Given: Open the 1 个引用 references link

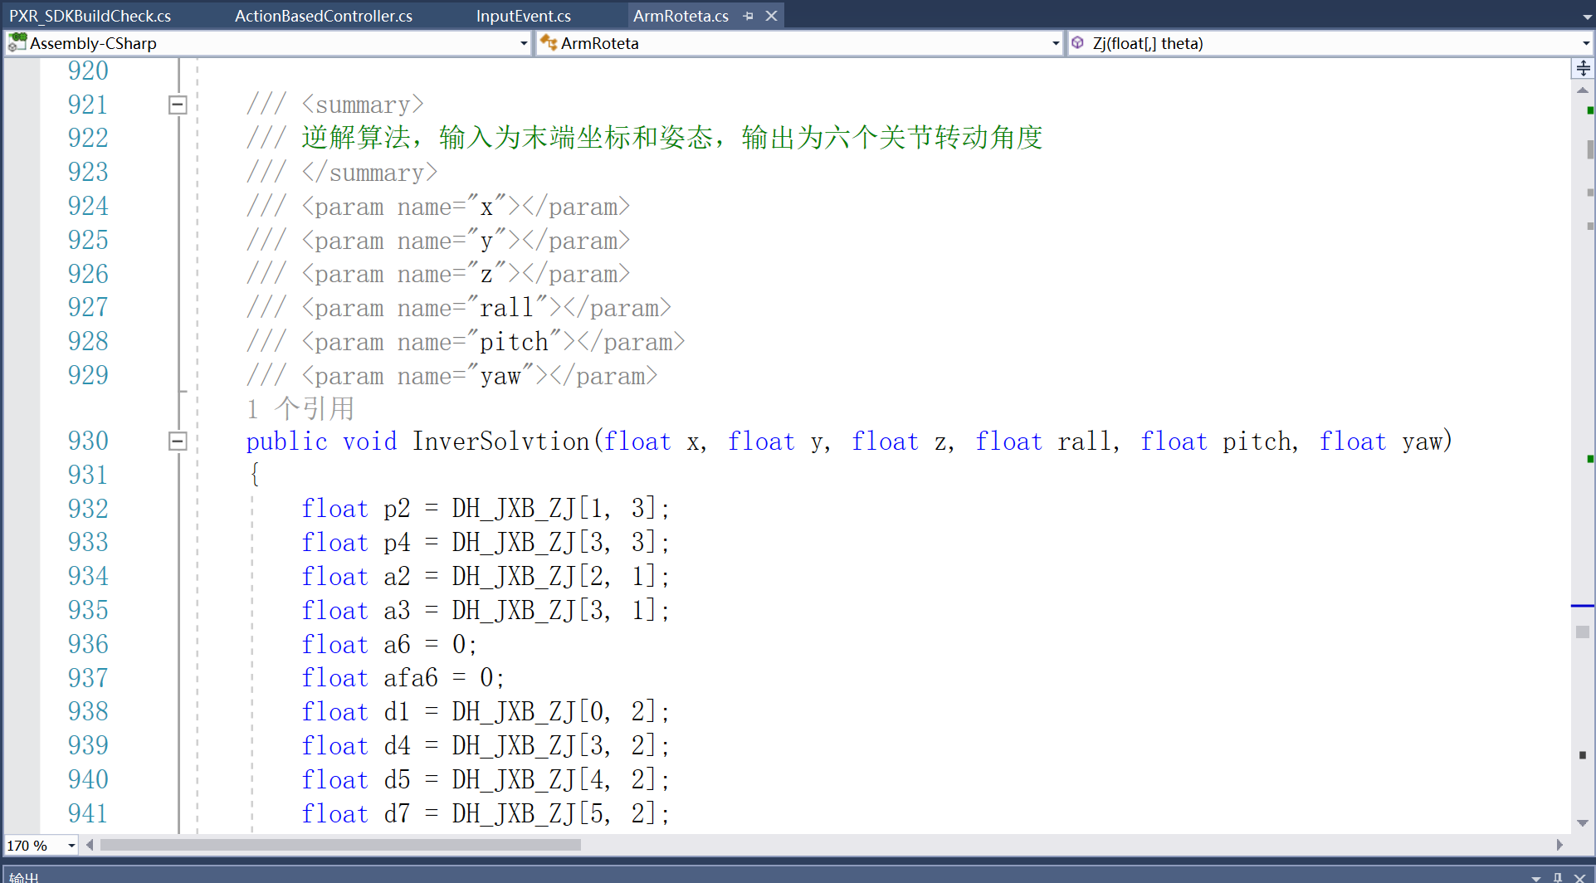Looking at the screenshot, I should point(300,408).
